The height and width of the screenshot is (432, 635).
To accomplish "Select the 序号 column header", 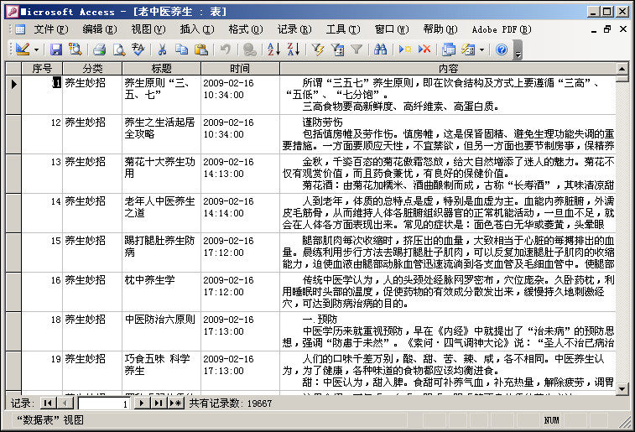I will pos(42,69).
